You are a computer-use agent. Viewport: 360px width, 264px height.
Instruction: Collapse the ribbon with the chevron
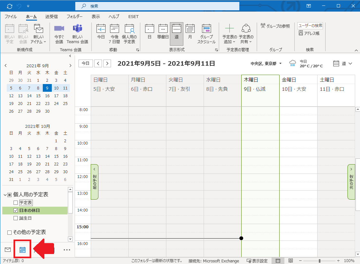coord(356,50)
